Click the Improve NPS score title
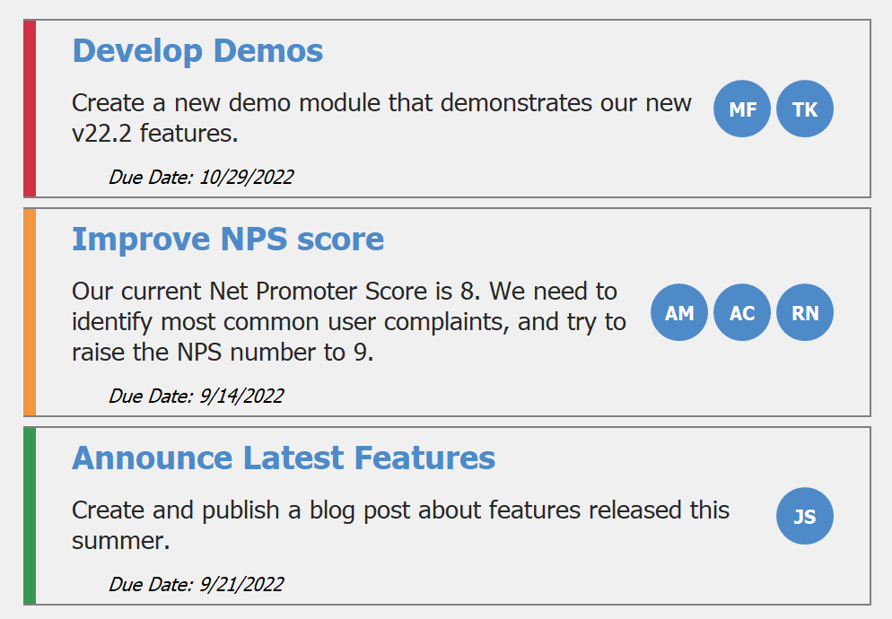The height and width of the screenshot is (619, 892). tap(228, 240)
